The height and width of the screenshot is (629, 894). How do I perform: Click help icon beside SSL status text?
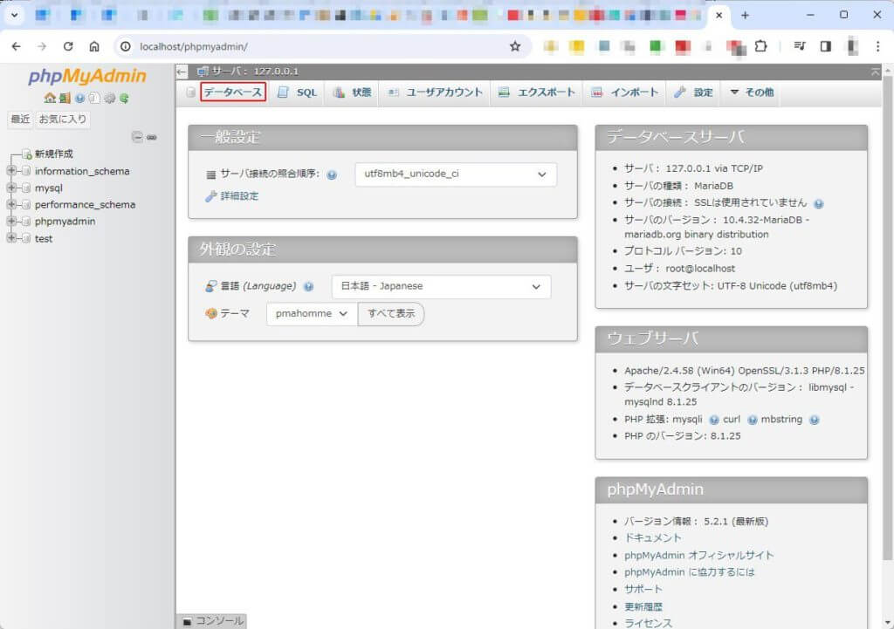818,203
